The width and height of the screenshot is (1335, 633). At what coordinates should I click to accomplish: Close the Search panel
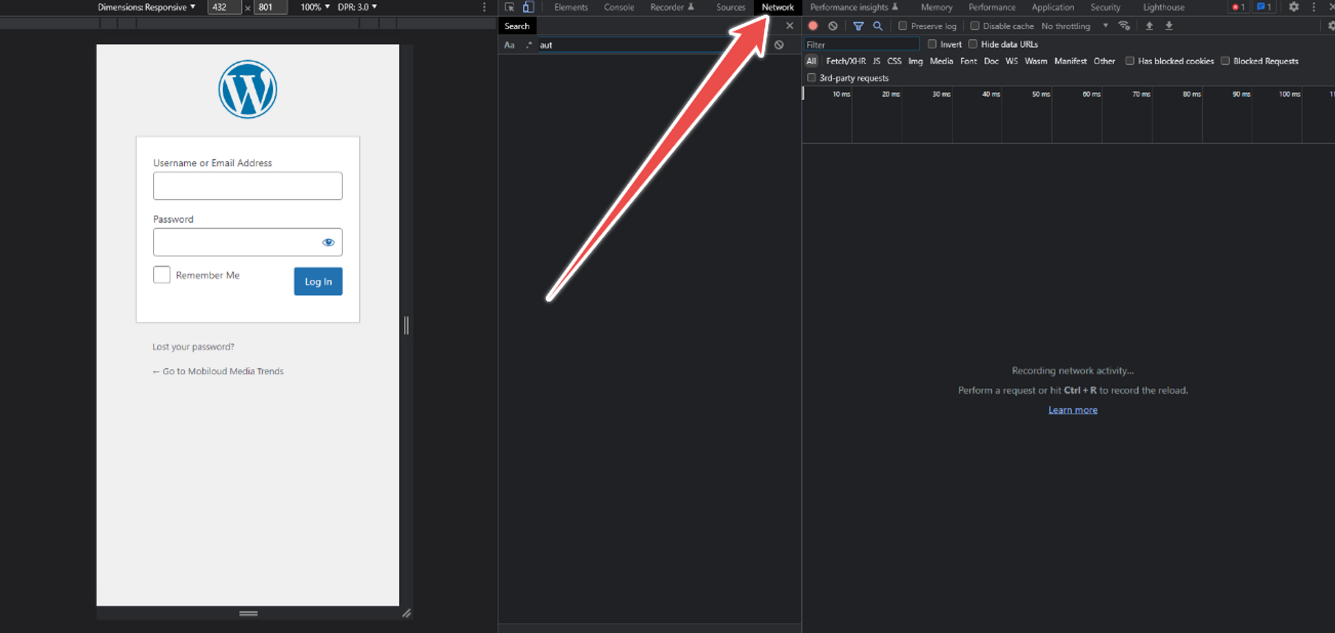790,26
